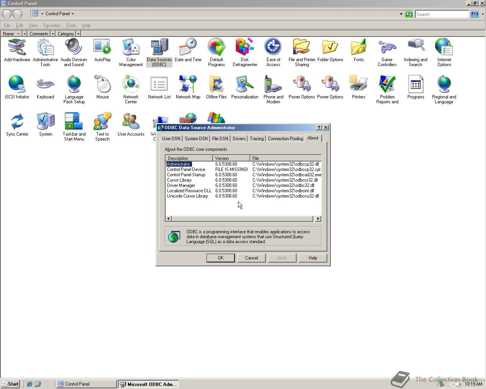Viewport: 486px width, 389px height.
Task: Open Problem Reports and Solutions
Action: coord(387,90)
